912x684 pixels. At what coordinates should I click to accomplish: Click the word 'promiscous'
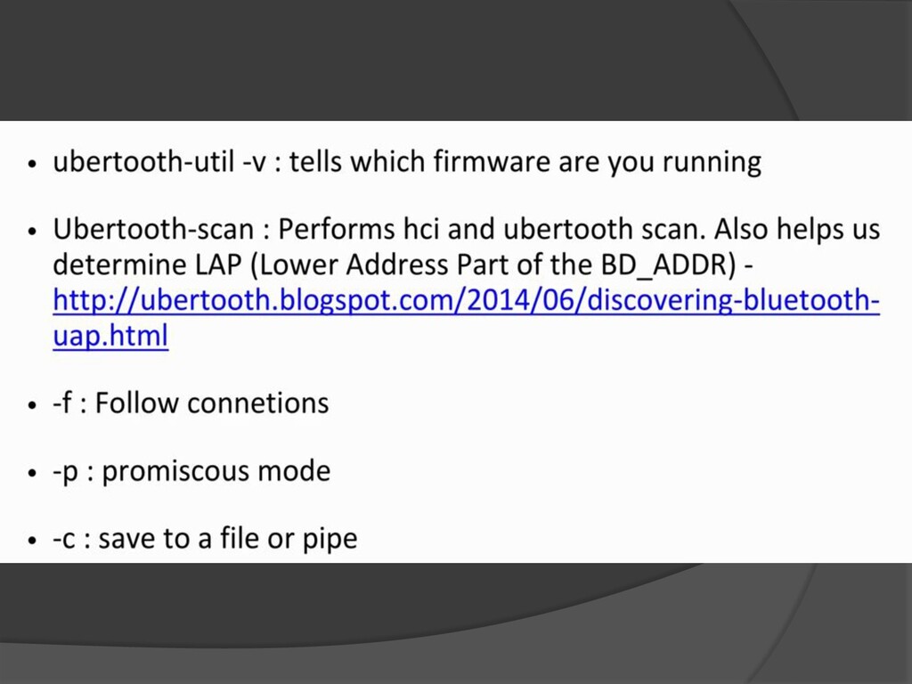(x=176, y=471)
